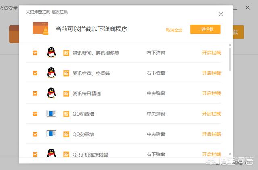Click the scrollbar down arrow in the list
258x170 pixels.
click(x=230, y=154)
